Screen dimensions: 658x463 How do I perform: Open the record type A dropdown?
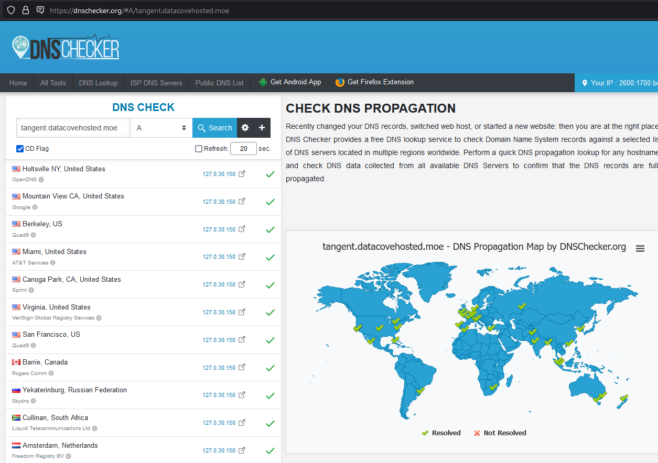(x=161, y=128)
